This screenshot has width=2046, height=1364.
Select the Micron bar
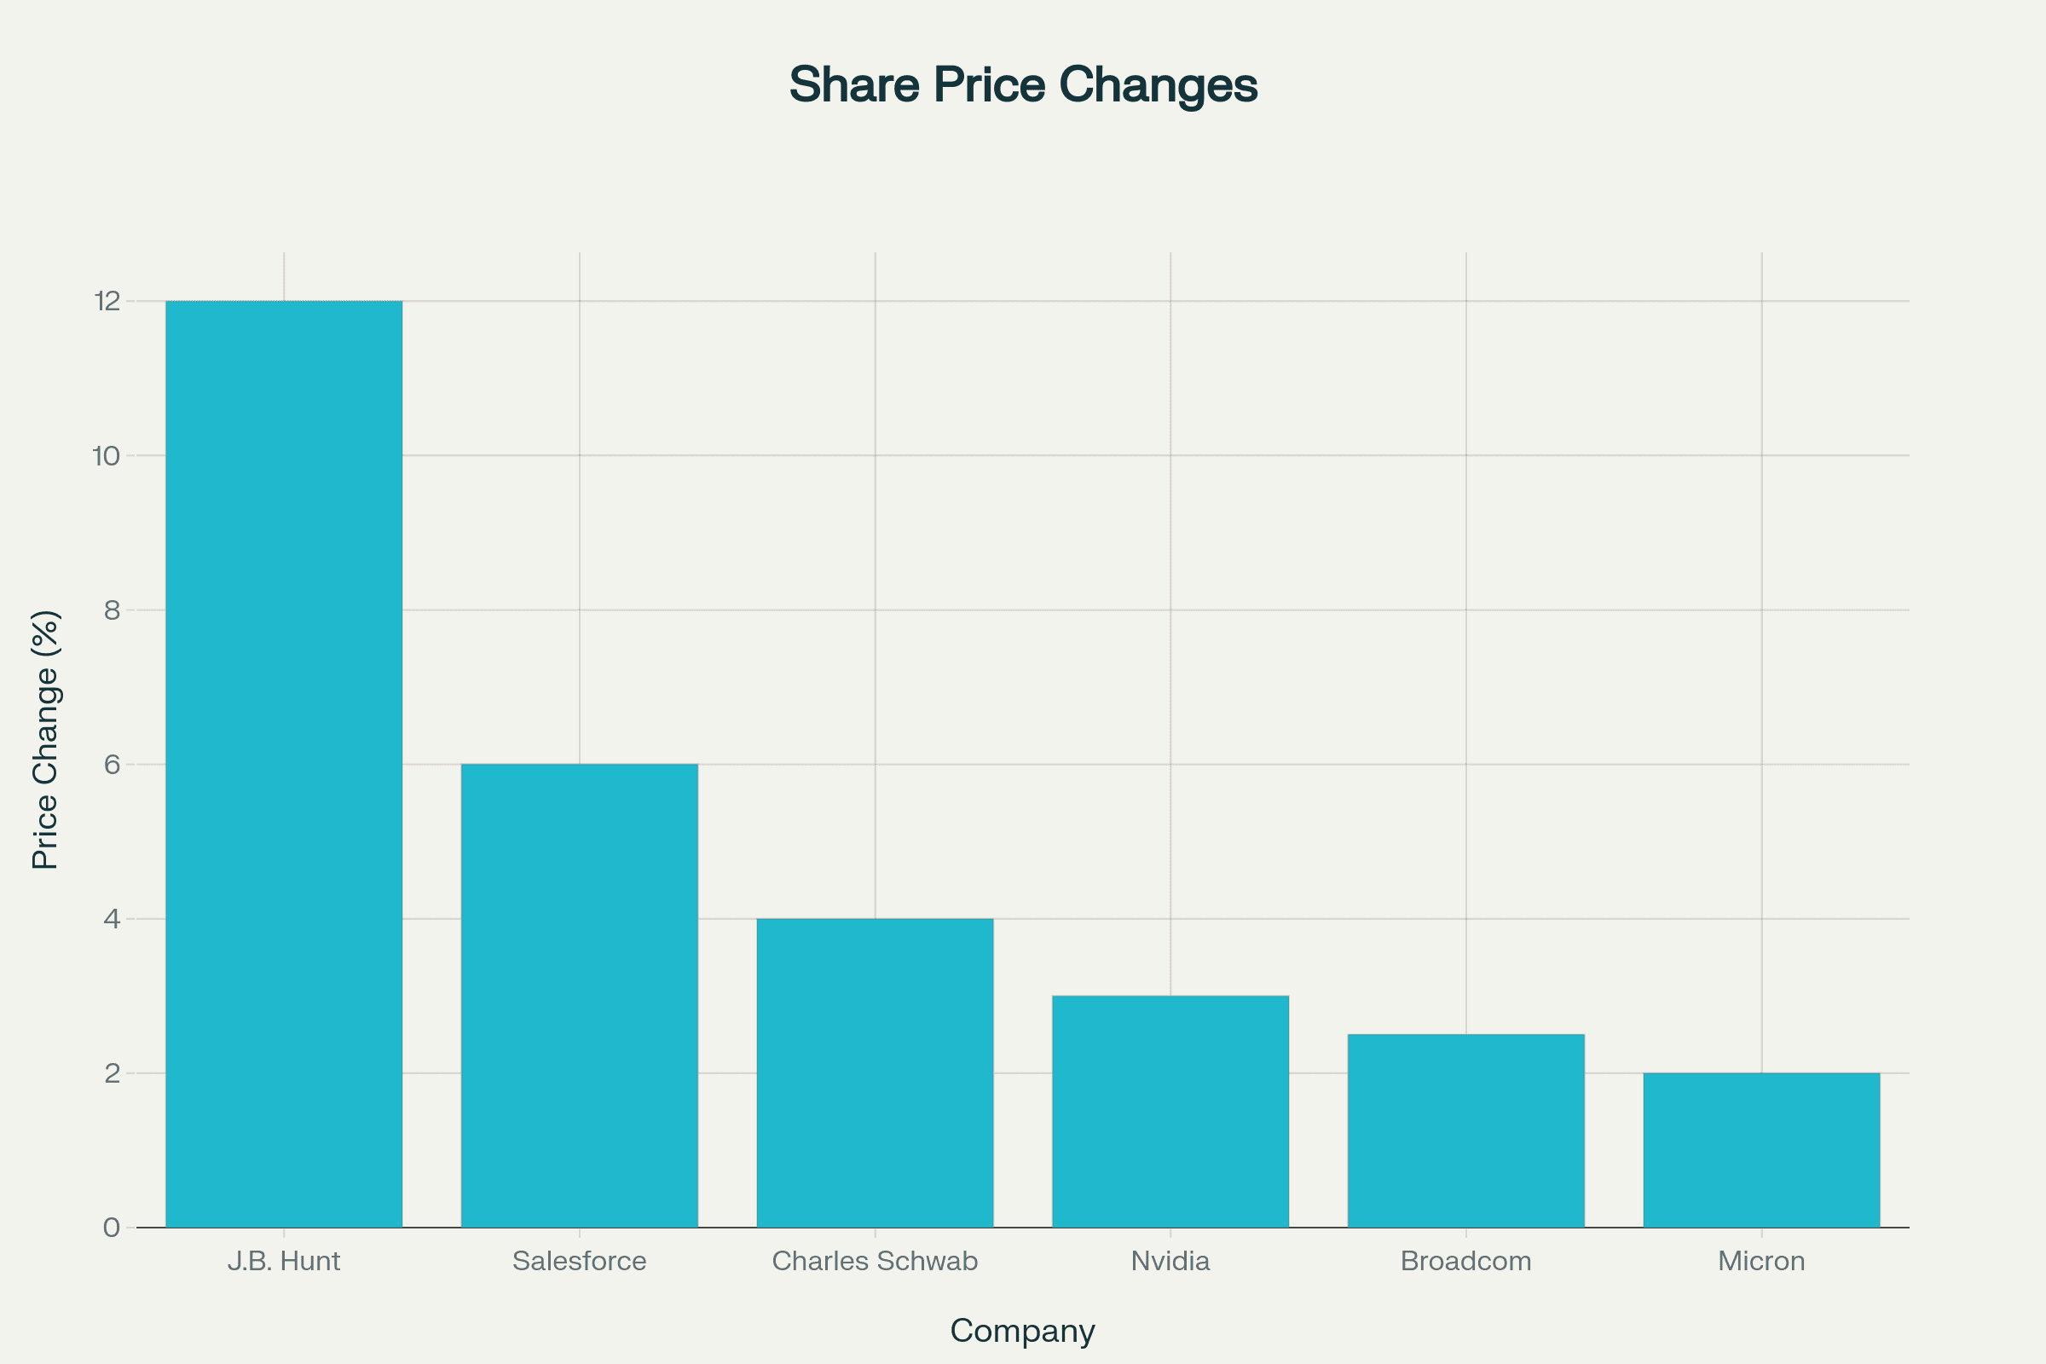click(1761, 1149)
